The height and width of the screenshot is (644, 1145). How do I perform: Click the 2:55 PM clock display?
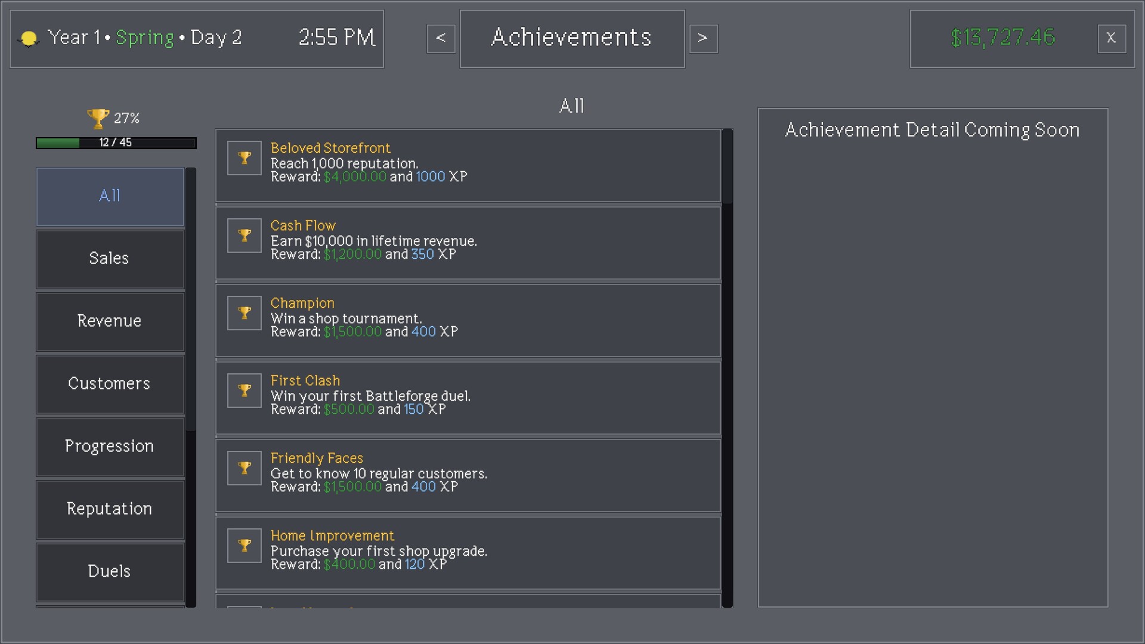tap(337, 38)
